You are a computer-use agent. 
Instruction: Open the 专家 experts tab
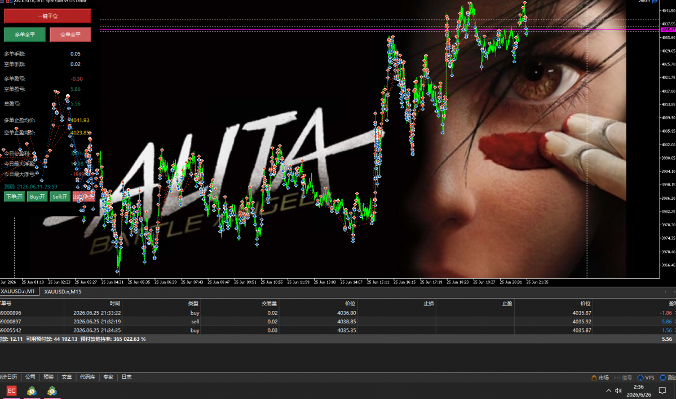[x=108, y=377]
